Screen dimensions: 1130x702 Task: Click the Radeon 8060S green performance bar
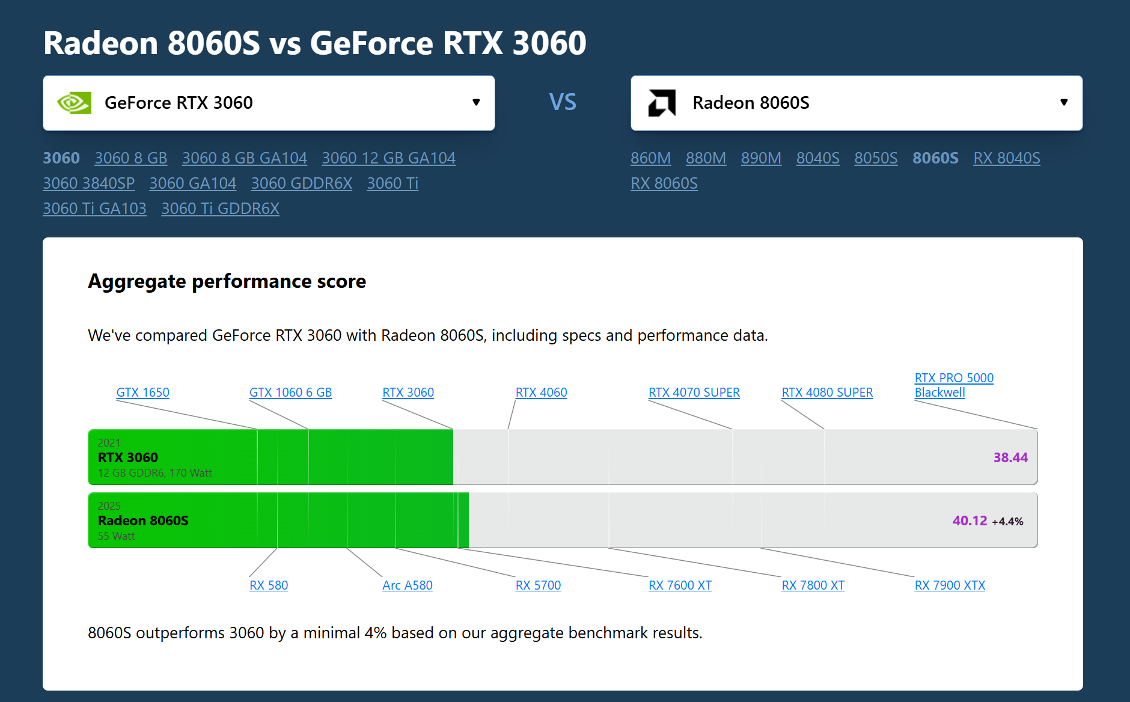click(278, 520)
